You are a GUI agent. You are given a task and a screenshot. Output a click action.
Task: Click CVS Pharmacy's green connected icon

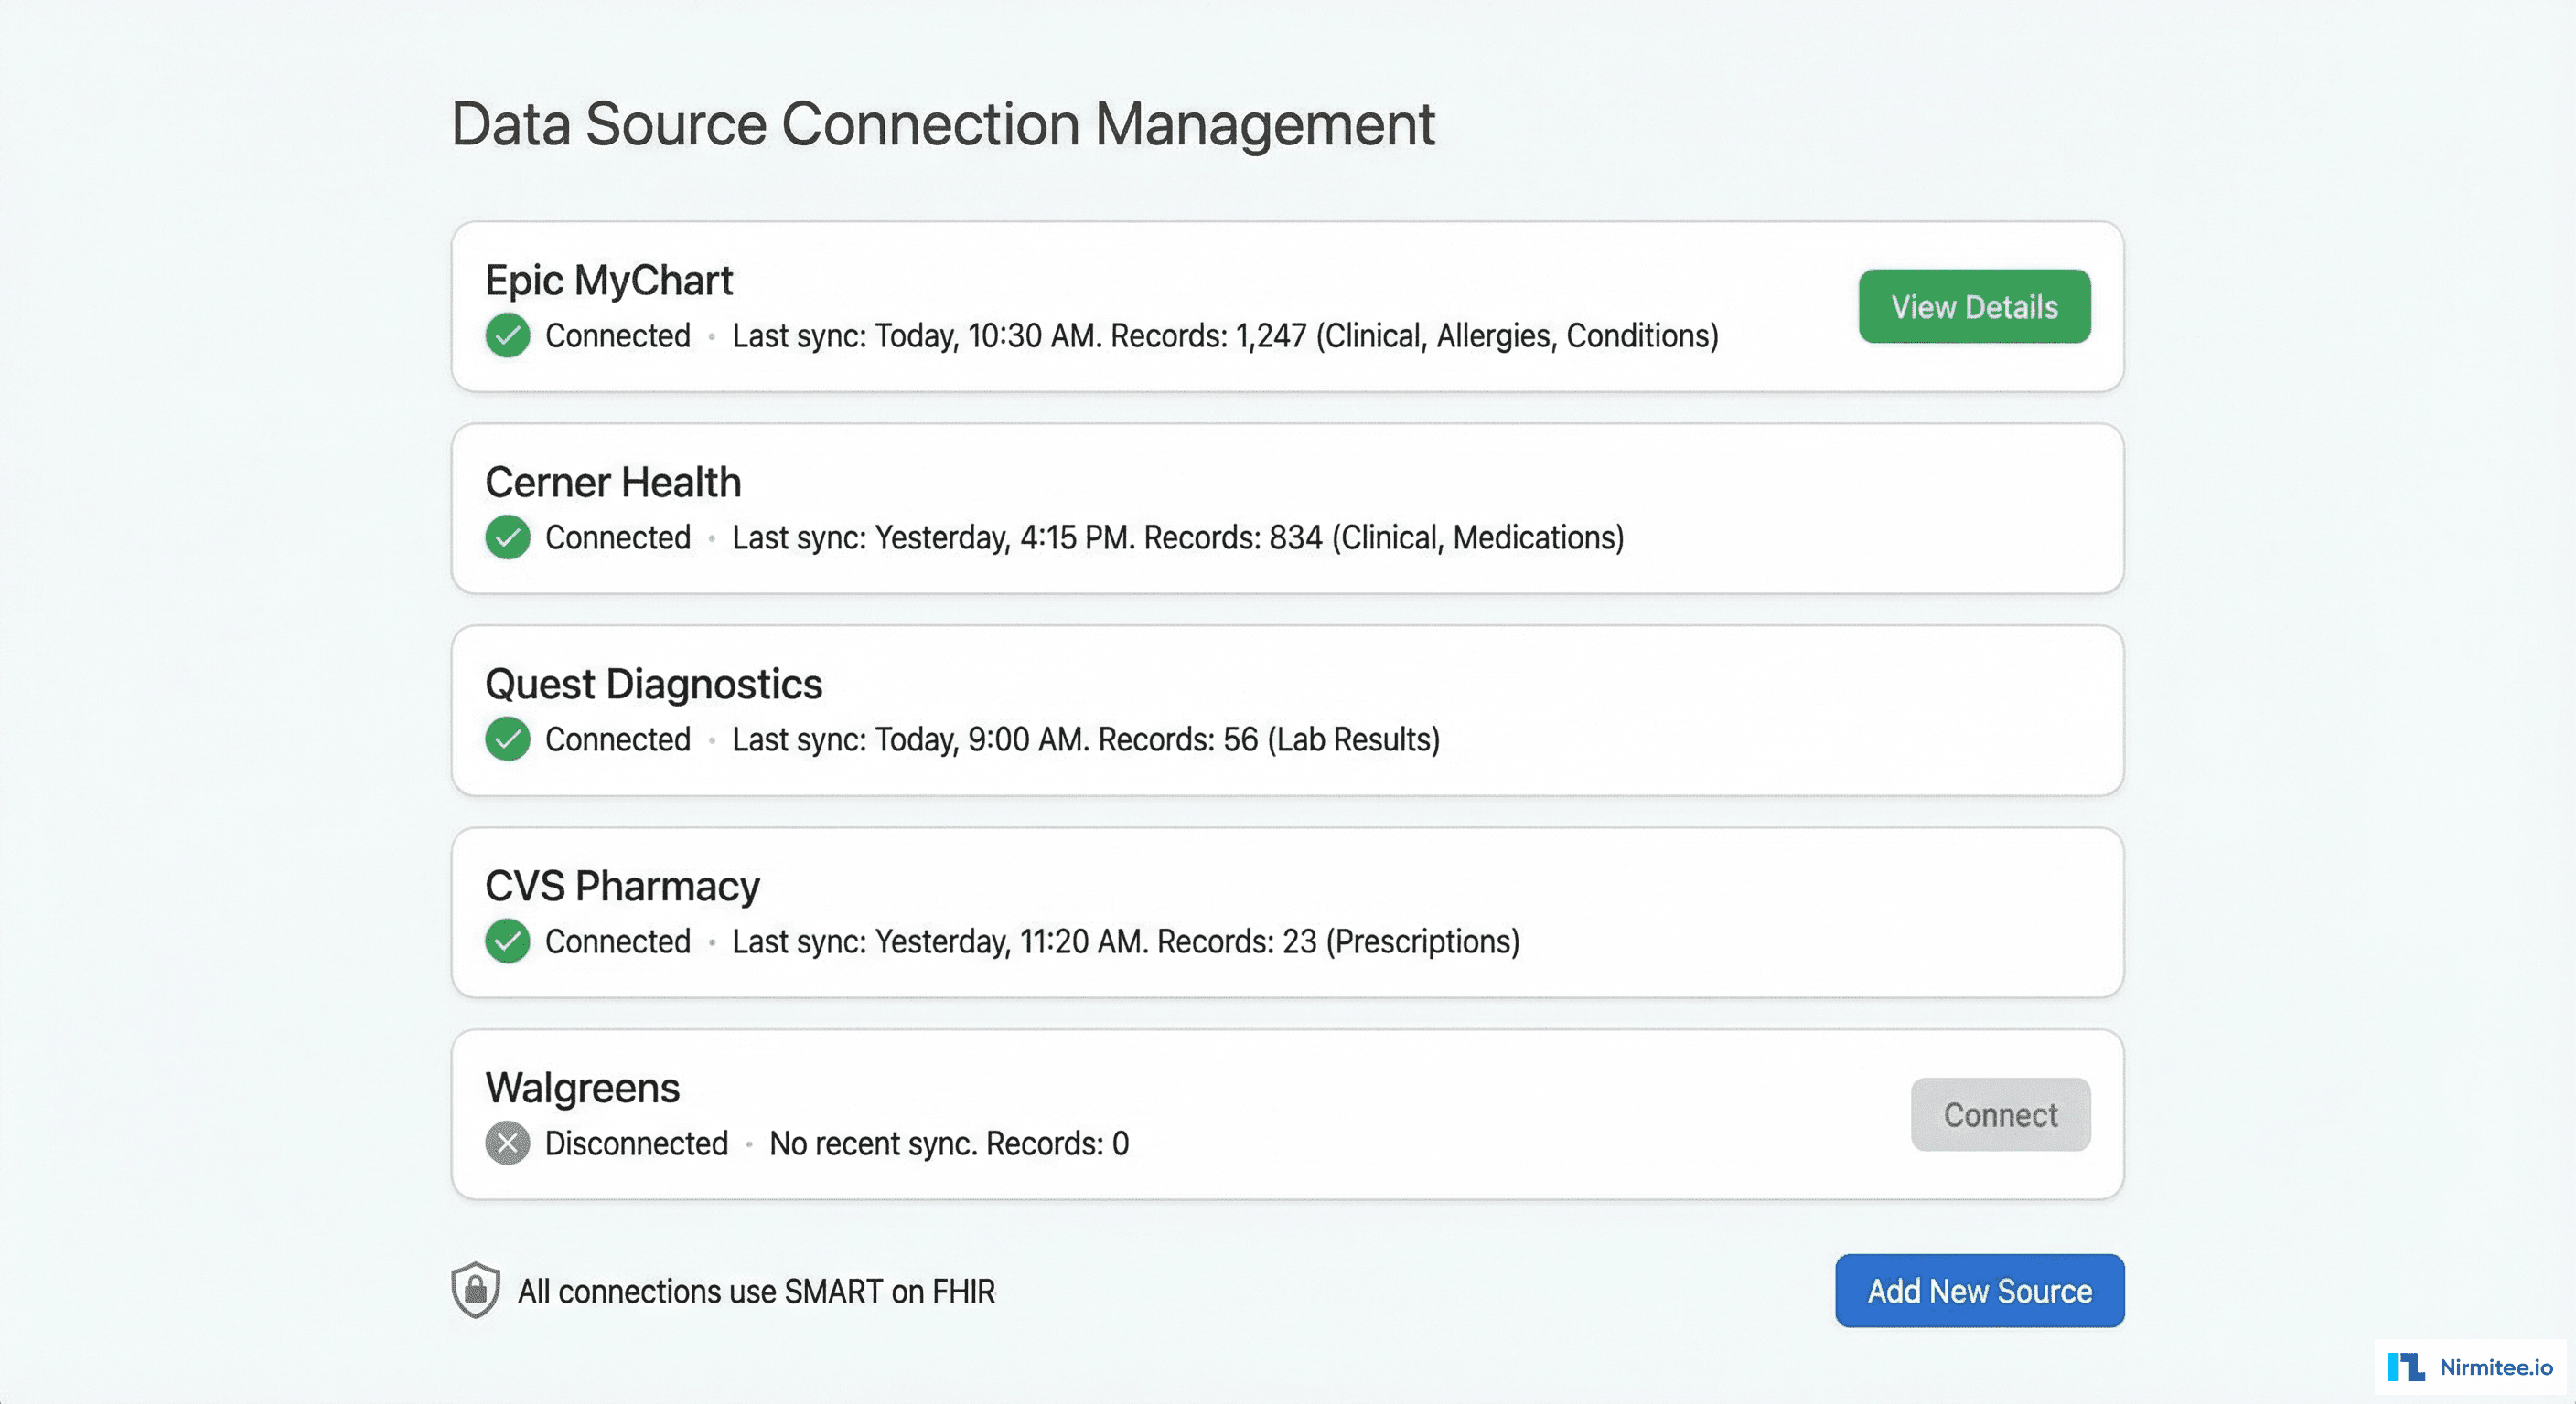click(x=507, y=941)
